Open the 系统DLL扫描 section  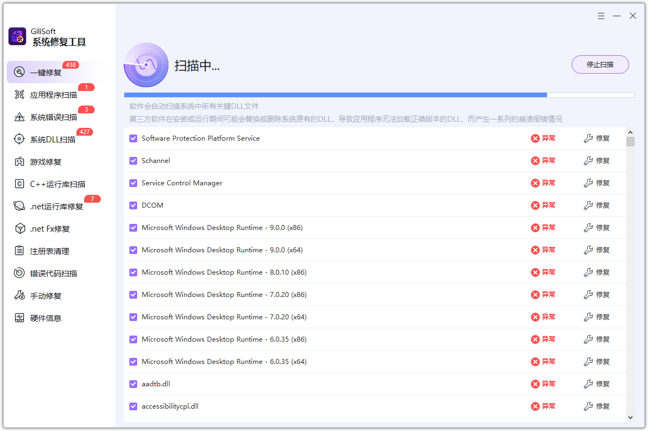click(20, 139)
